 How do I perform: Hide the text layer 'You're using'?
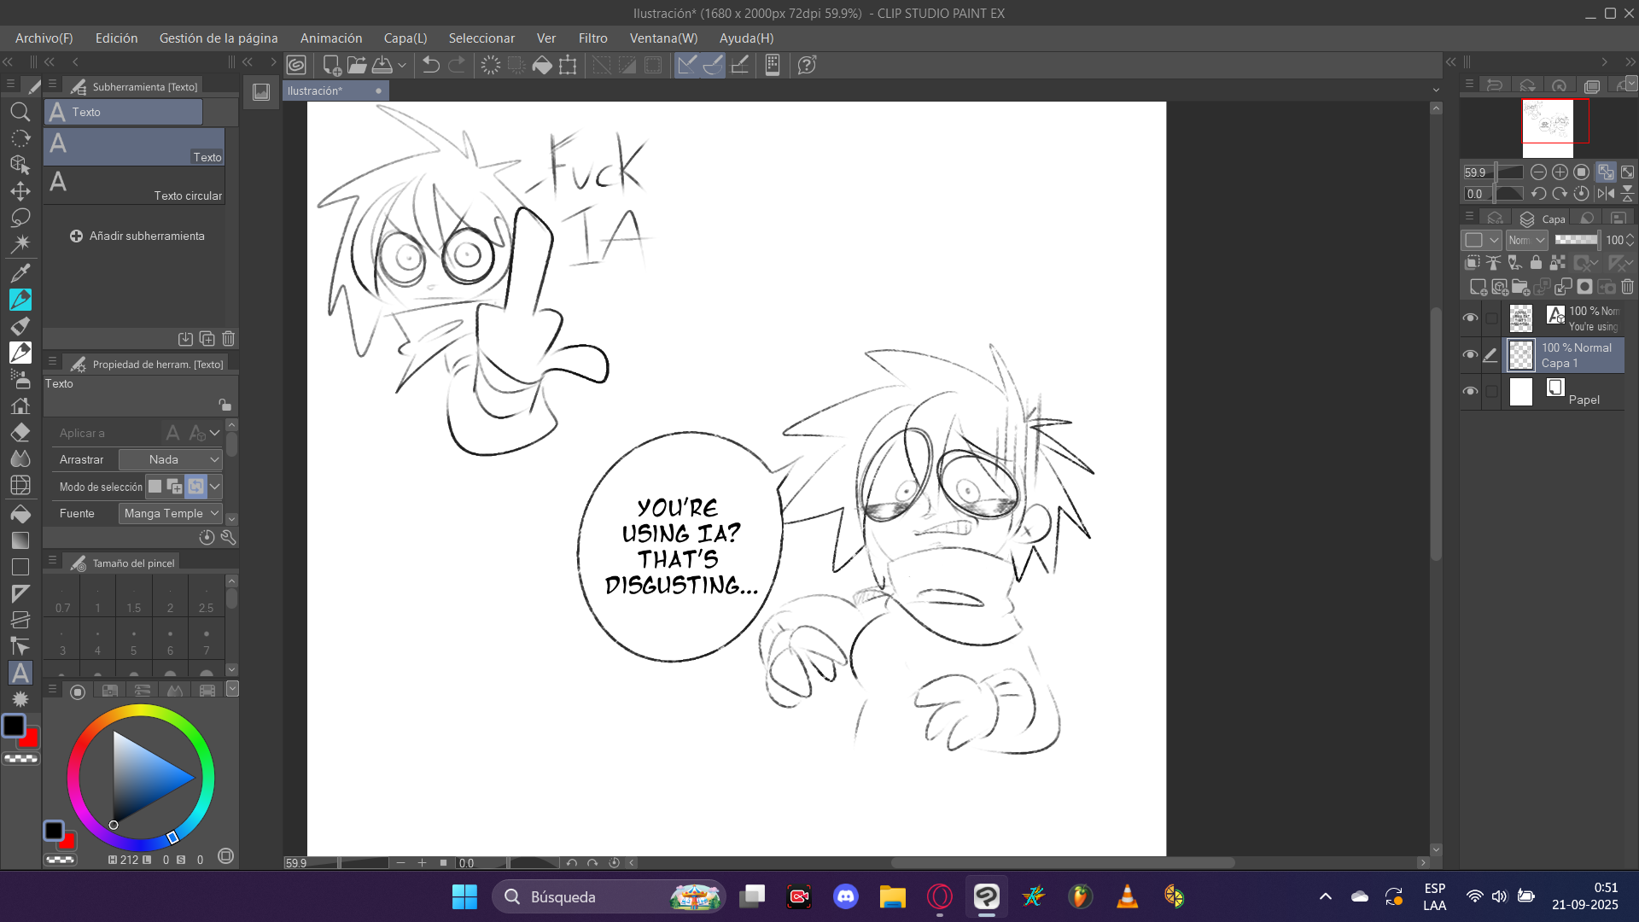[x=1470, y=318]
